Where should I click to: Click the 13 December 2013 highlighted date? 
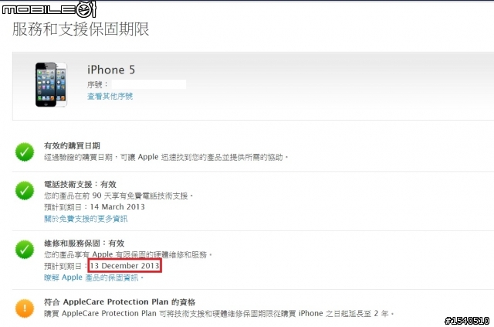tap(125, 266)
